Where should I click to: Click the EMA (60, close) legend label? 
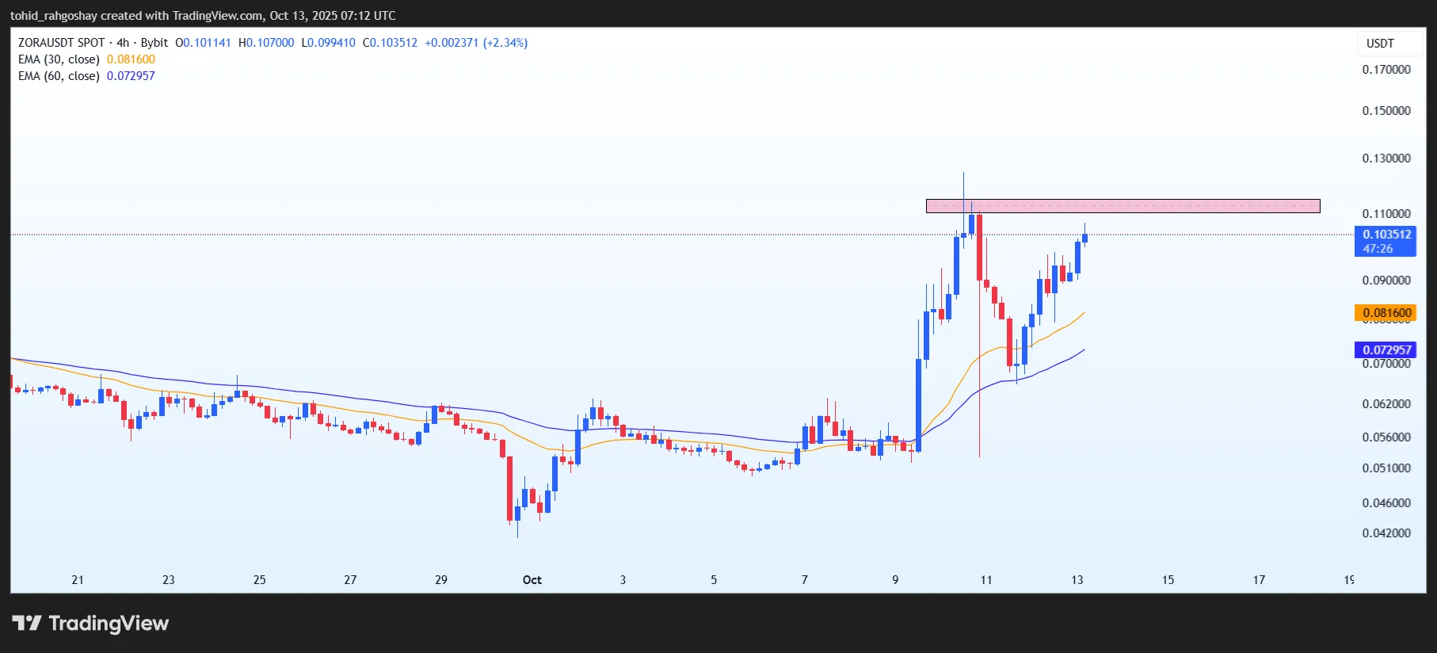pyautogui.click(x=59, y=76)
